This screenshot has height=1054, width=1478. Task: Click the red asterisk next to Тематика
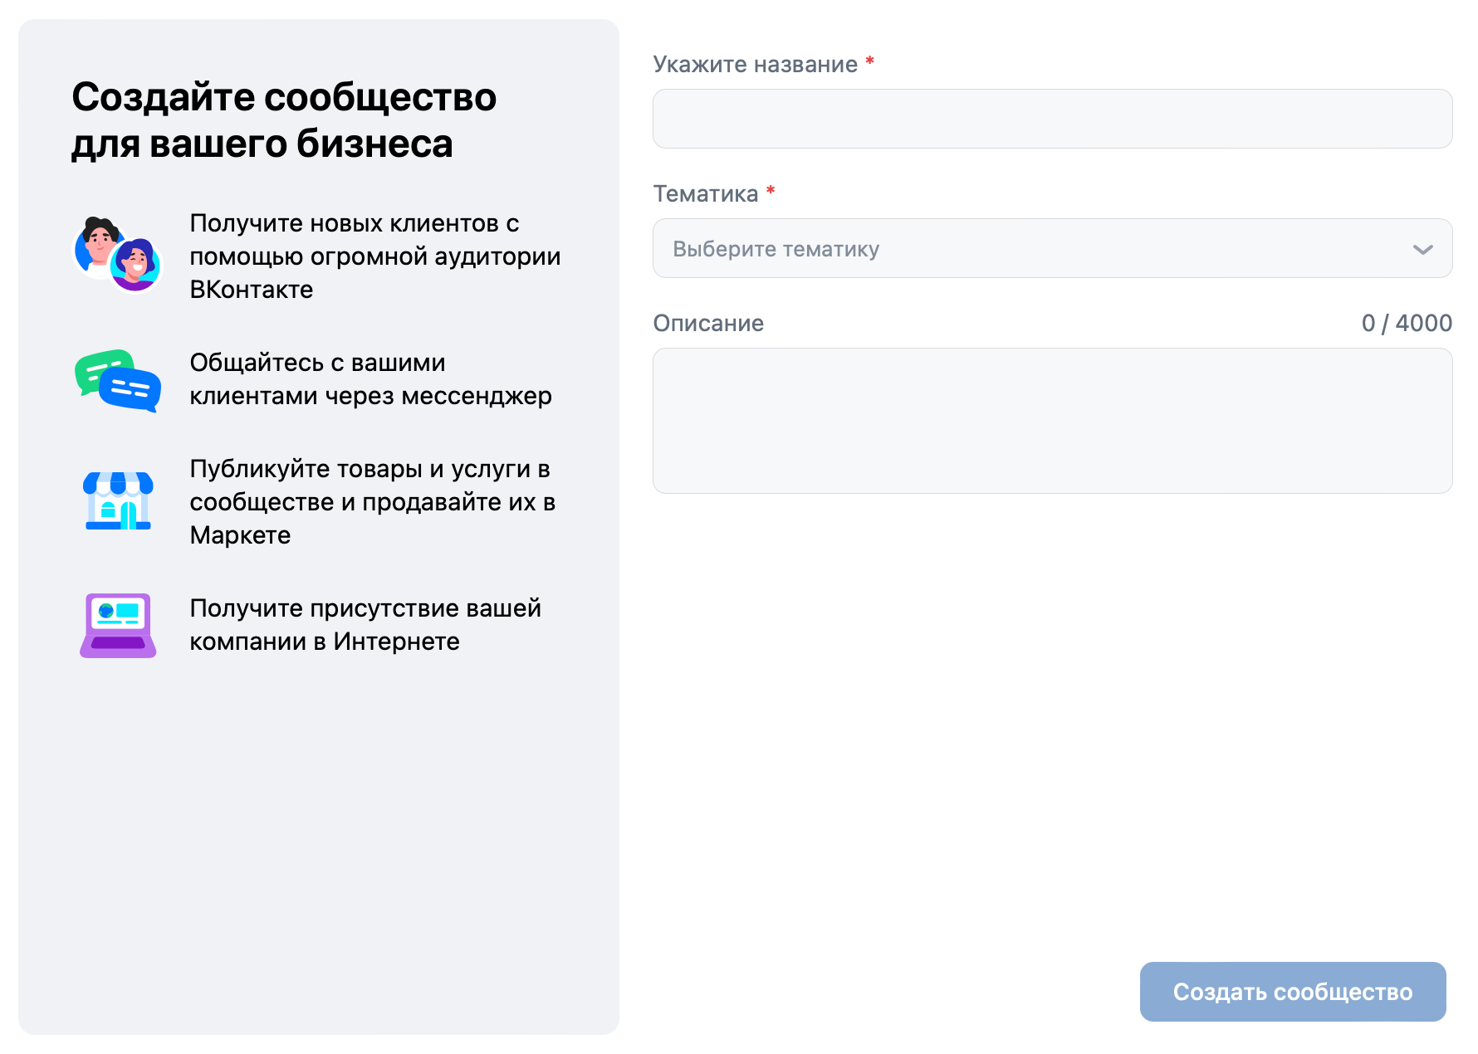click(x=771, y=191)
